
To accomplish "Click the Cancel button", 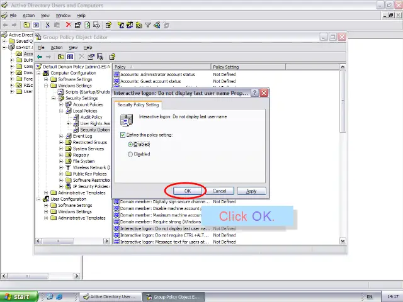I will [x=220, y=191].
